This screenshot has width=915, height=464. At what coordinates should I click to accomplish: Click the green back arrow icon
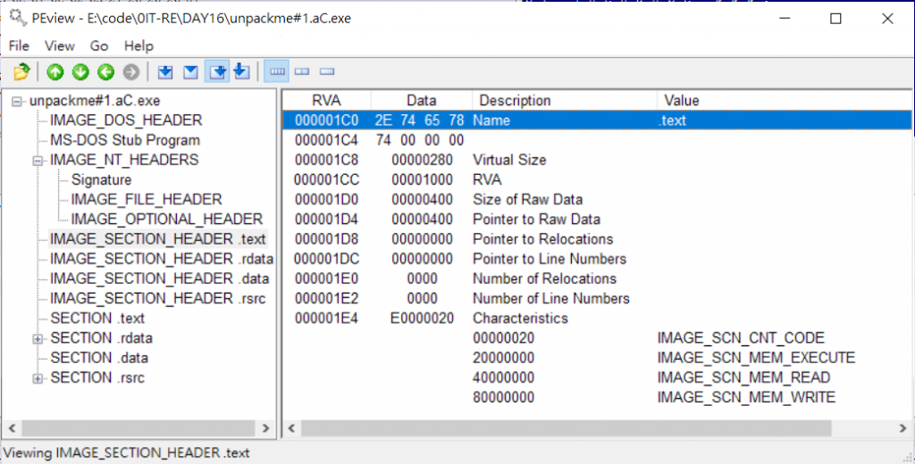point(105,71)
